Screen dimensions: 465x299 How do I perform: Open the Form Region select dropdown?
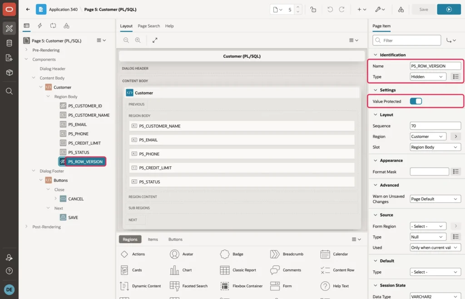428,226
